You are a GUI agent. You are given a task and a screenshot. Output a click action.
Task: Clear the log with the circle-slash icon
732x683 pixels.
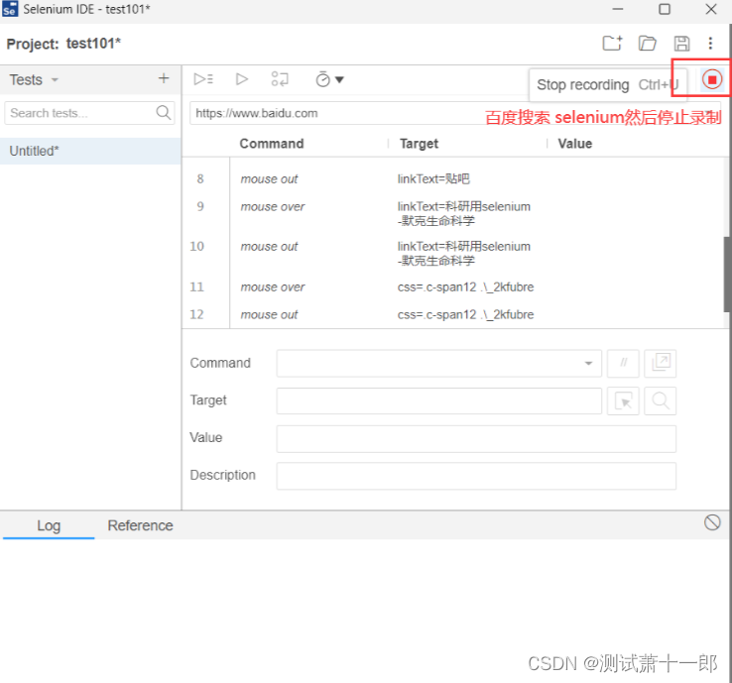(x=712, y=522)
